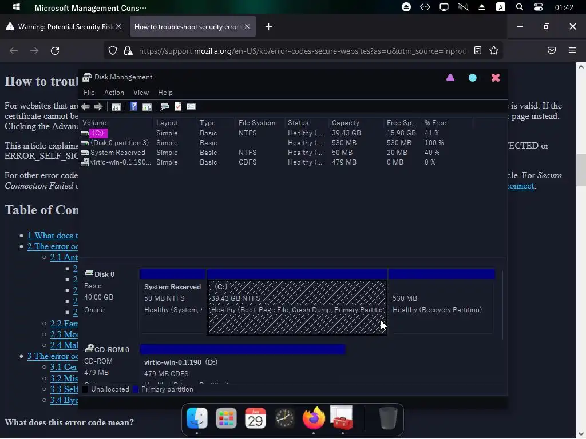Open the View menu in Disk Management

(141, 93)
